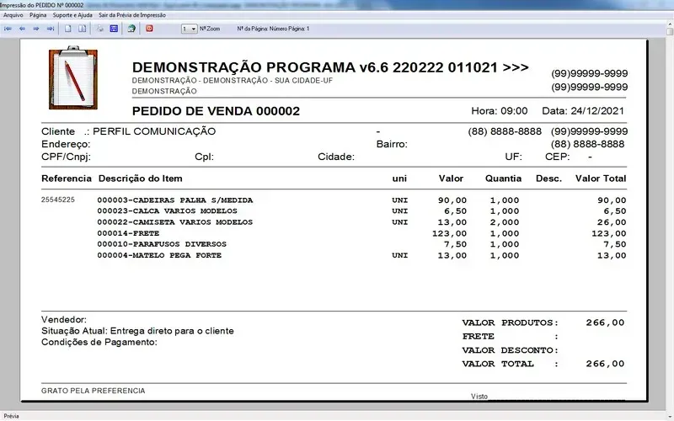This screenshot has width=674, height=421.
Task: Click the next page arrow icon
Action: click(x=36, y=29)
